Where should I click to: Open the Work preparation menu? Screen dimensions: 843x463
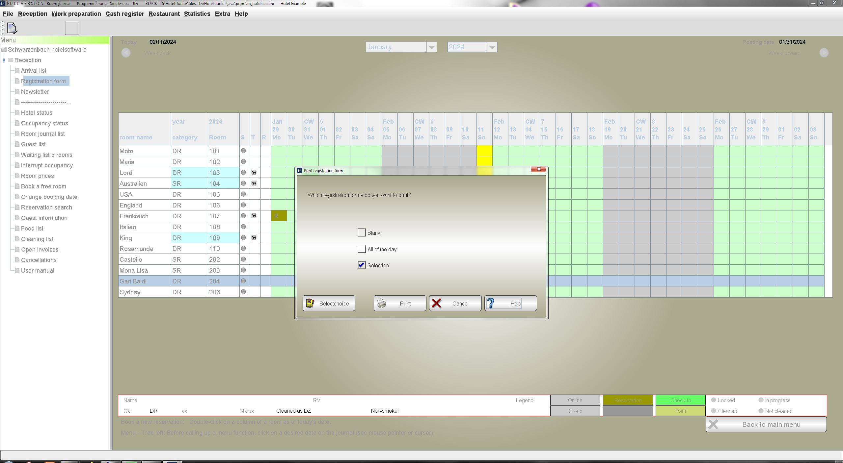click(76, 14)
